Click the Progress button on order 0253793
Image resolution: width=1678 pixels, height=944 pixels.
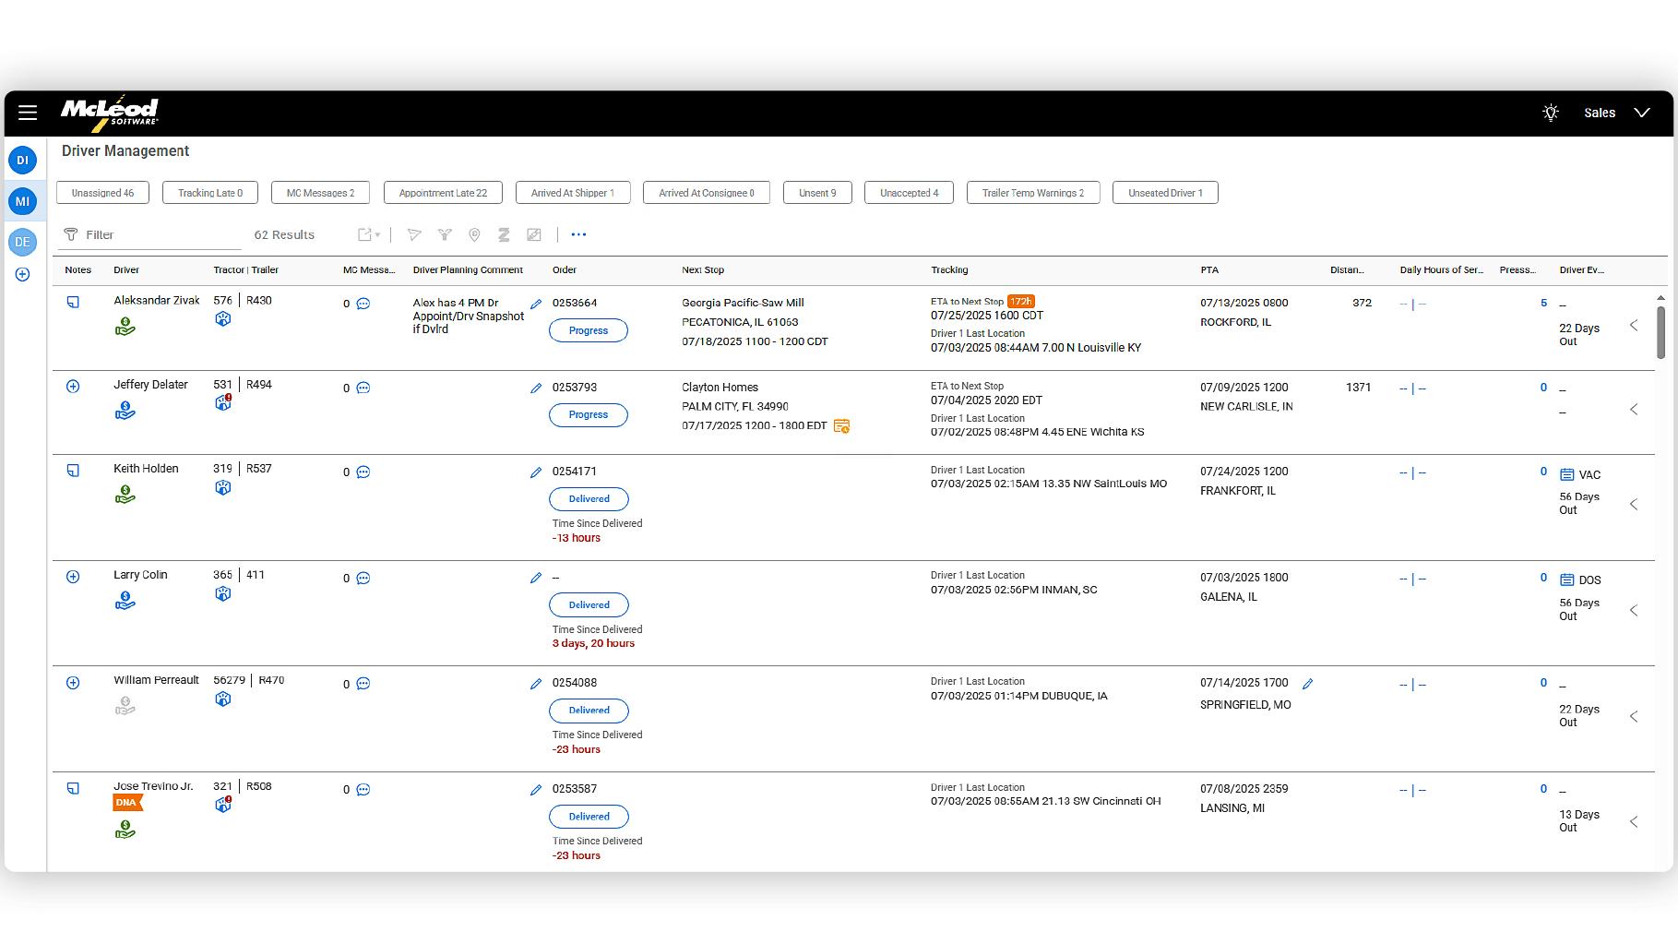(588, 415)
